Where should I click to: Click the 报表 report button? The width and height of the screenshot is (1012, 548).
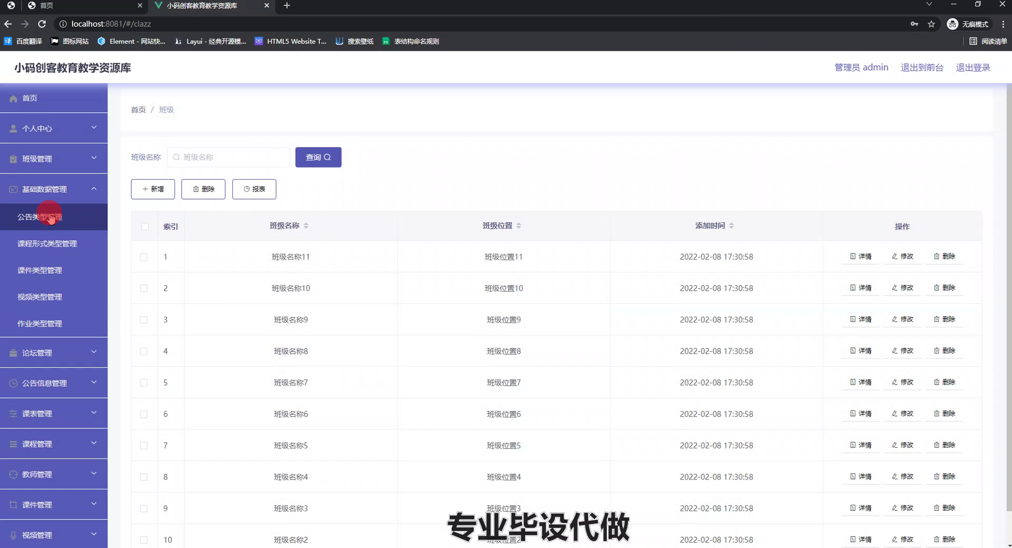pos(254,189)
